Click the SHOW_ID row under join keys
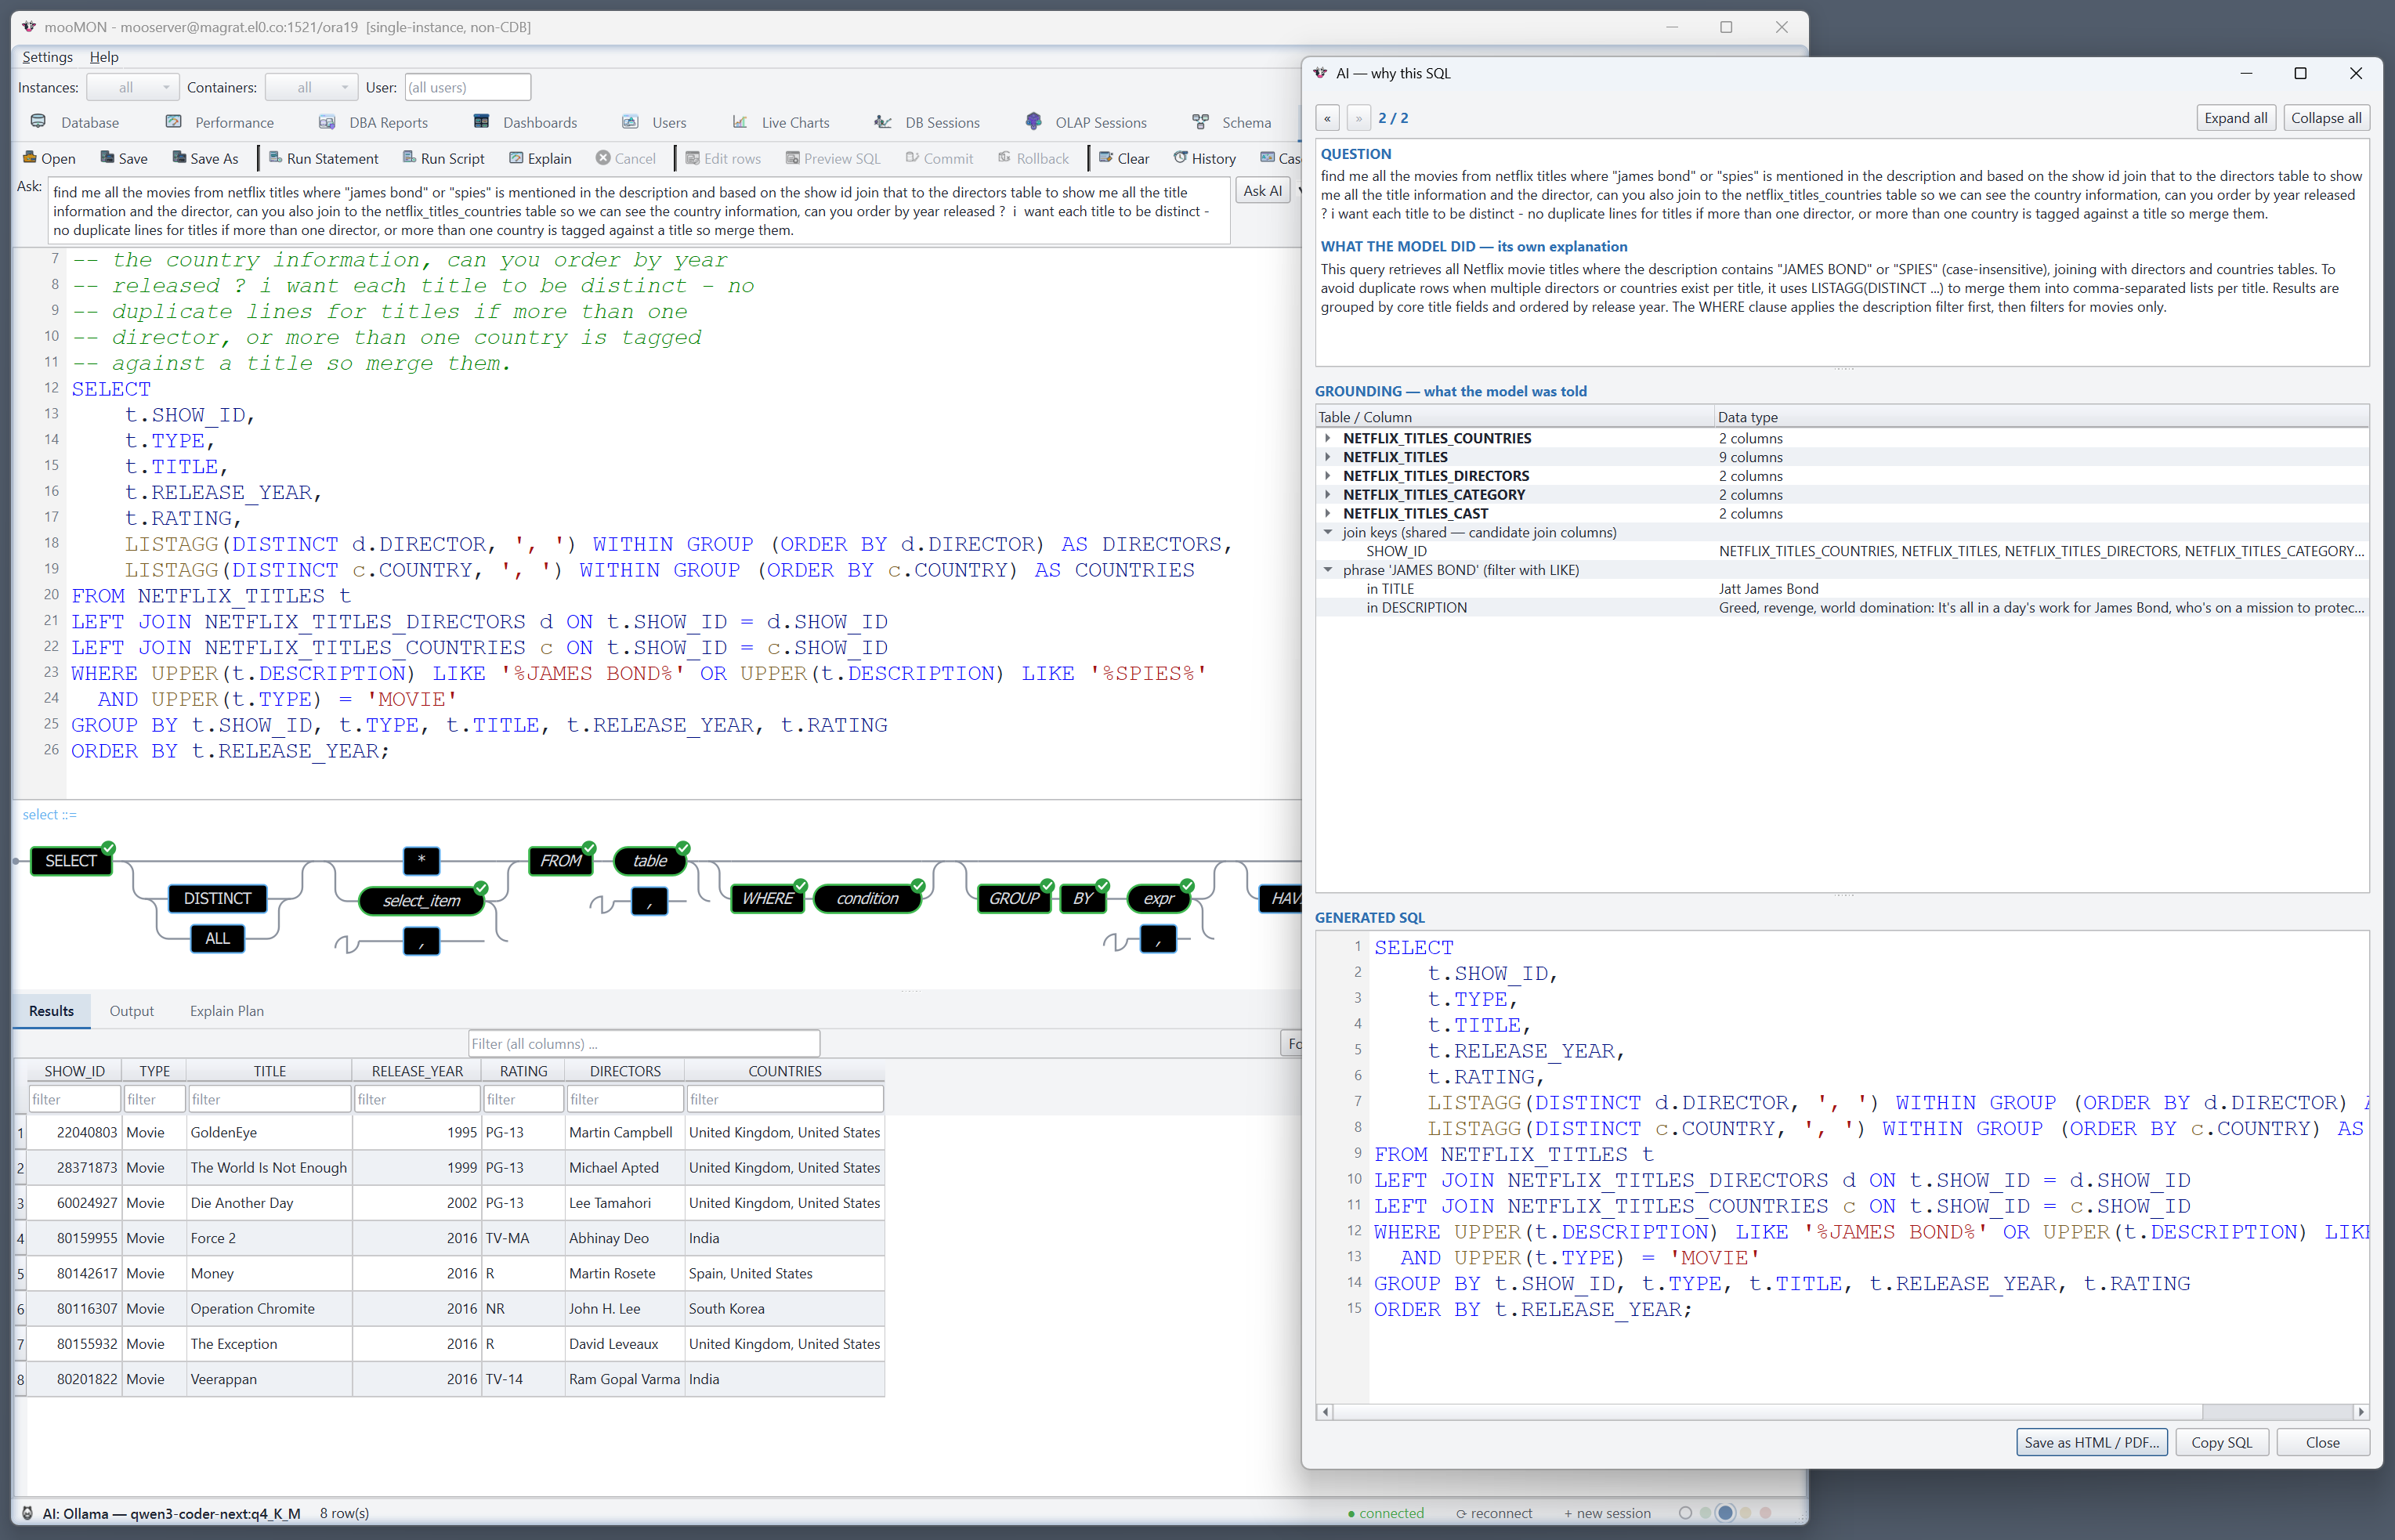 pyautogui.click(x=1842, y=551)
